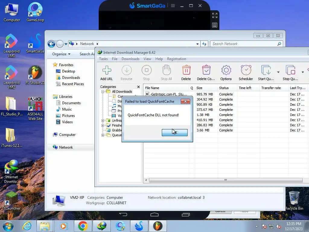Select the Music category in IDM tree

(117, 106)
